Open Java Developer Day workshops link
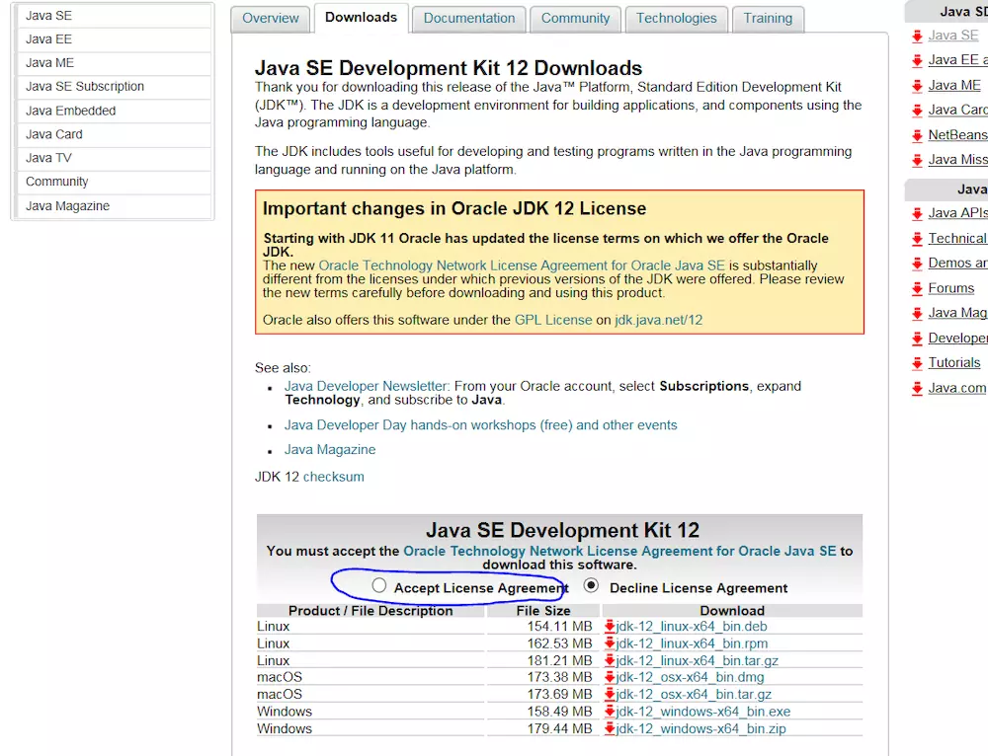The image size is (988, 756). 481,425
